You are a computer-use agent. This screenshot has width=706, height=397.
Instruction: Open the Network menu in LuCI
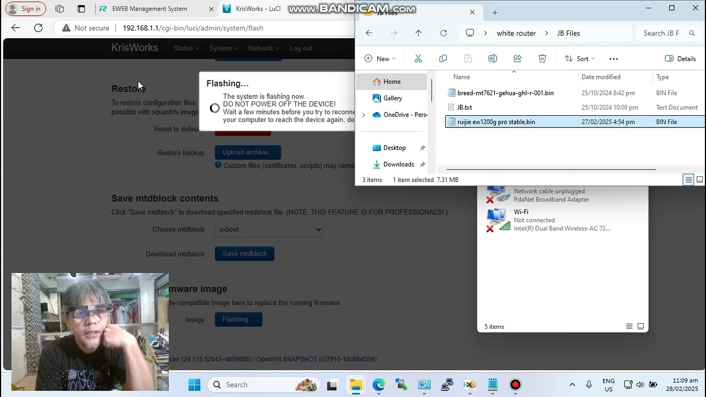tap(264, 48)
